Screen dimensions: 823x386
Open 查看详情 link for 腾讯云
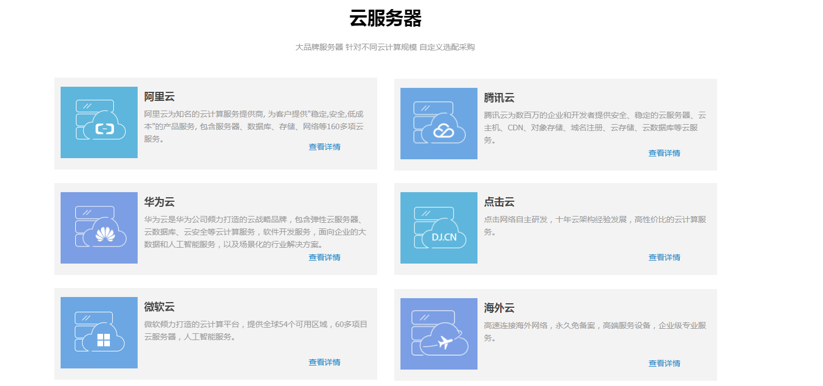(x=664, y=153)
